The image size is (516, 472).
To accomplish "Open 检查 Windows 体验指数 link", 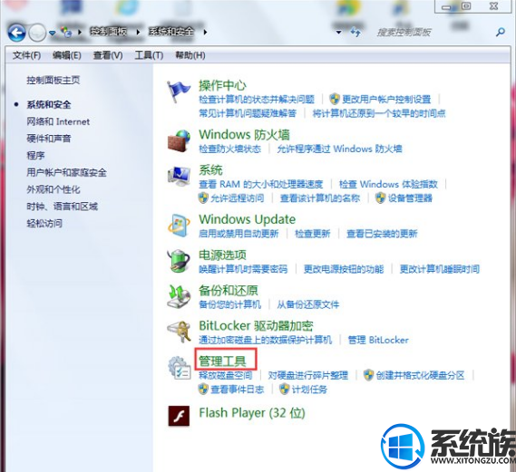I will pyautogui.click(x=388, y=184).
